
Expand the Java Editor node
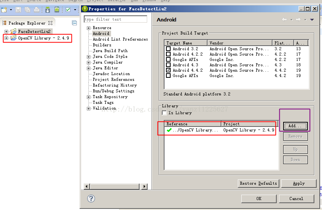point(88,68)
